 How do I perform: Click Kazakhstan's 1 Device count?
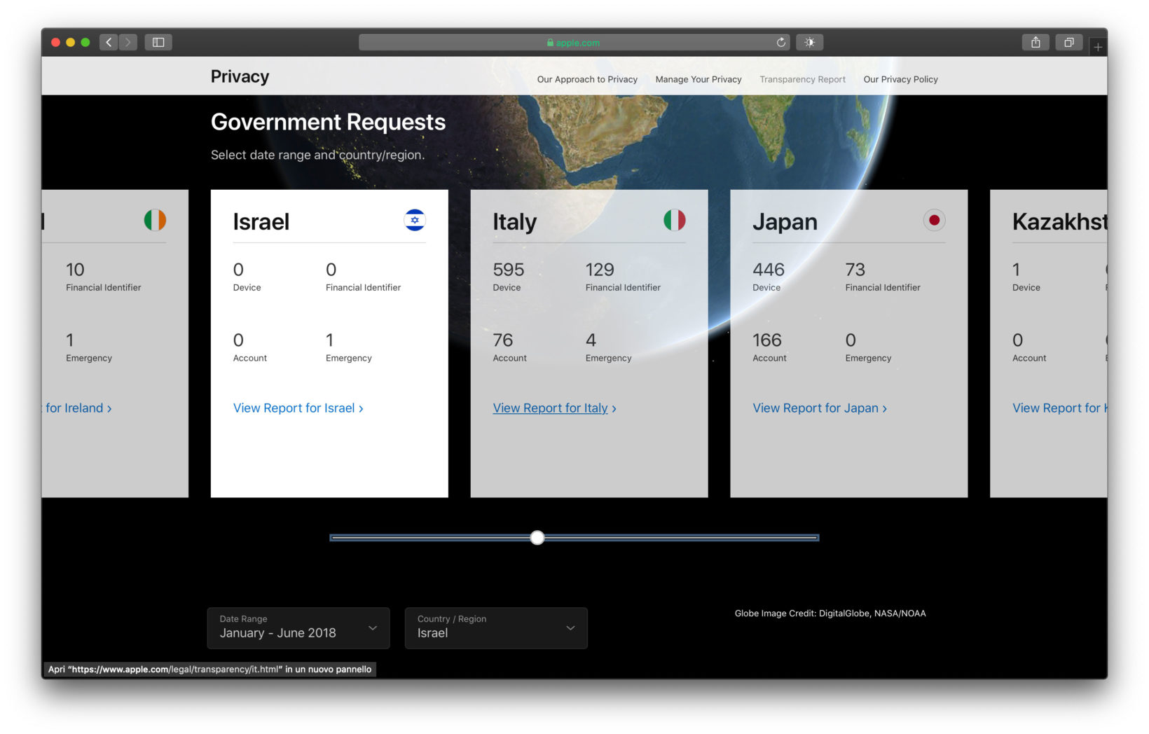click(1017, 270)
